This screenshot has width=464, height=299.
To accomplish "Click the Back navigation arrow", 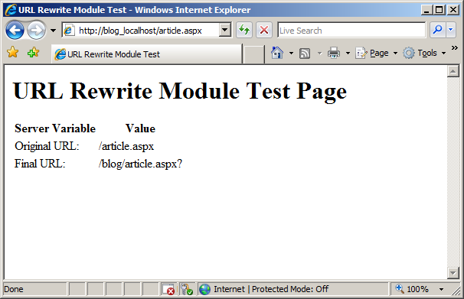I will pos(15,30).
